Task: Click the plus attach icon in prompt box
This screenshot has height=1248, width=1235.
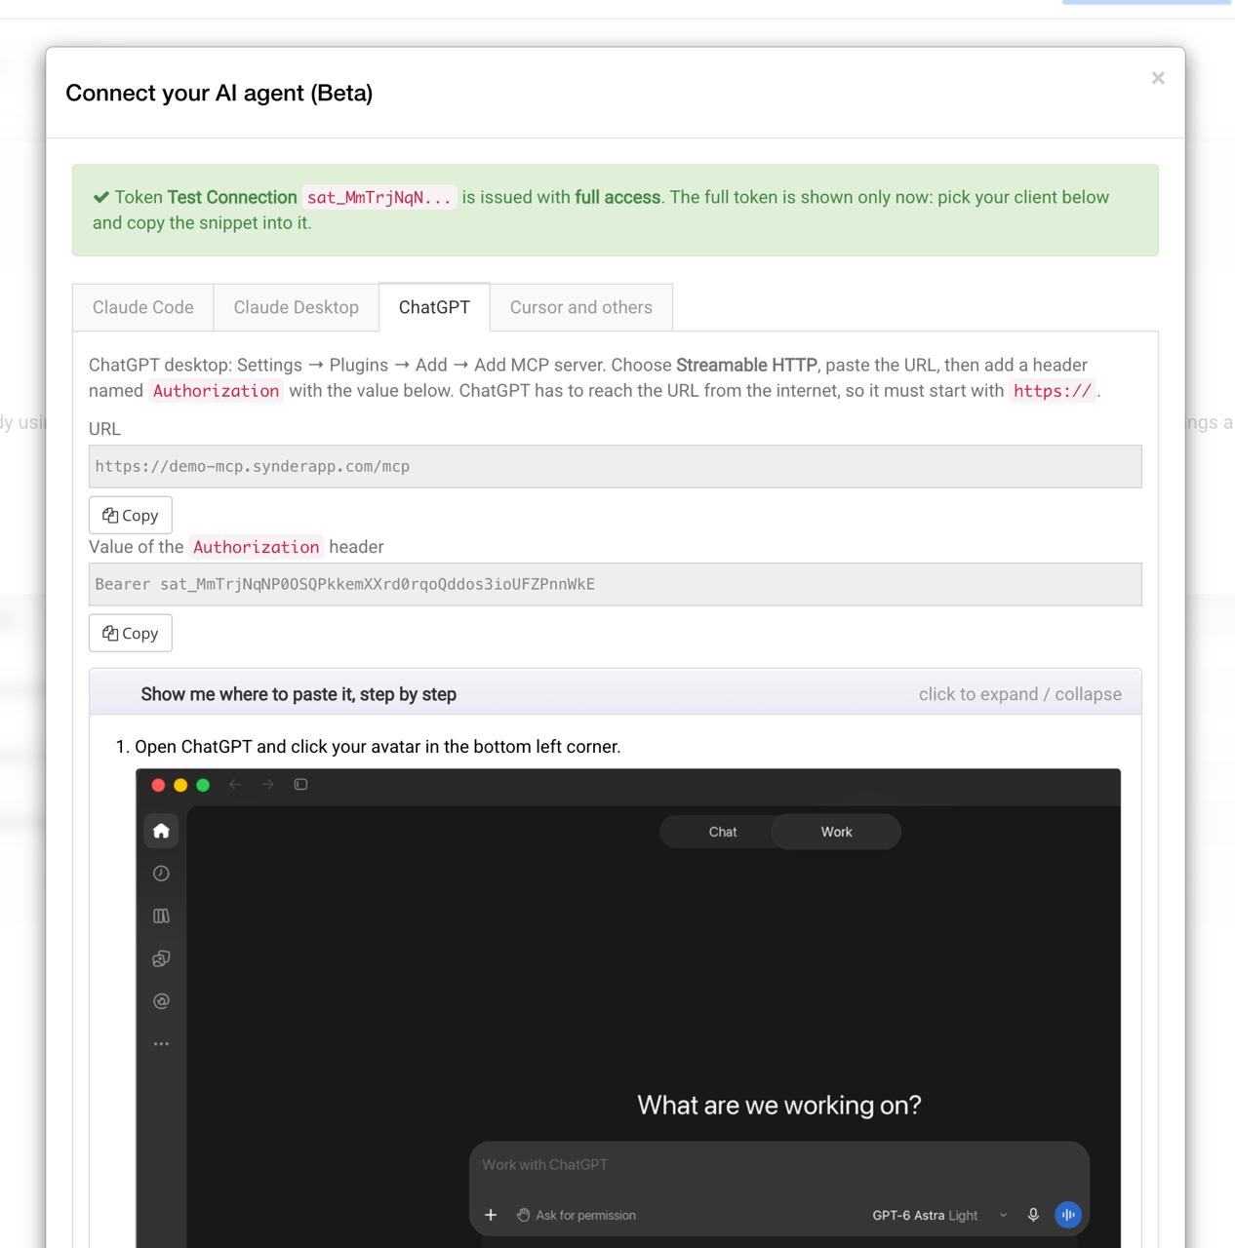Action: click(x=491, y=1215)
